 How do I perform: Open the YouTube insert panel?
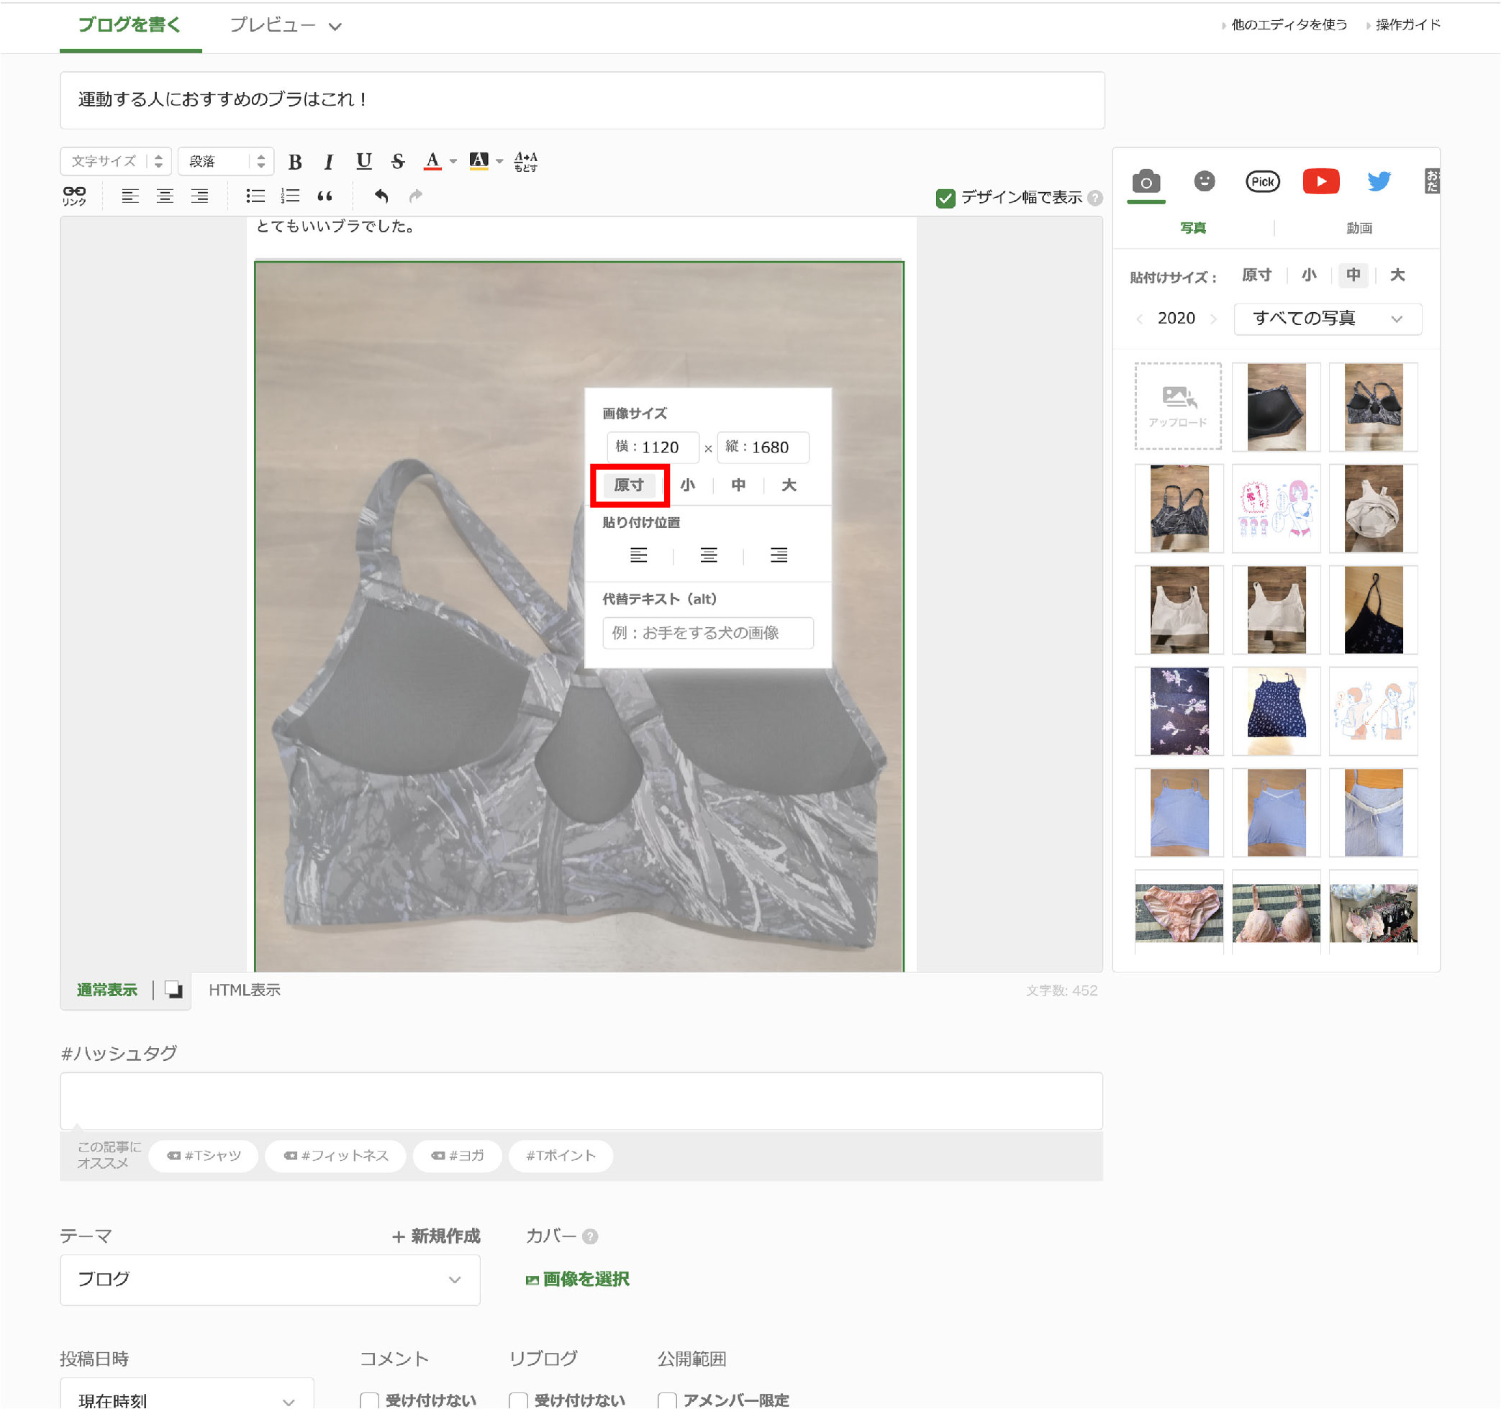(x=1320, y=181)
